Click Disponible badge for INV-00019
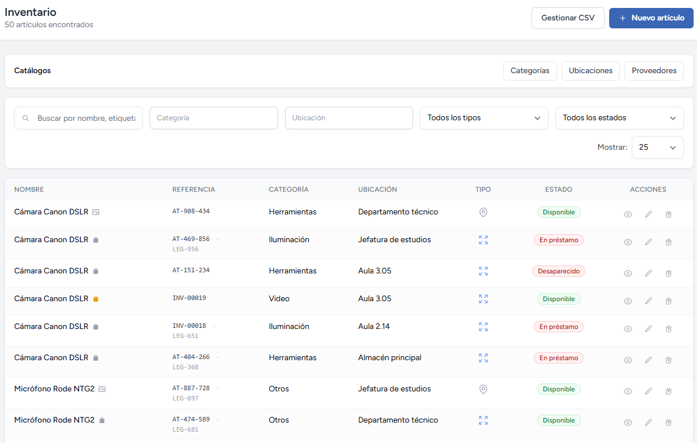 pos(559,299)
